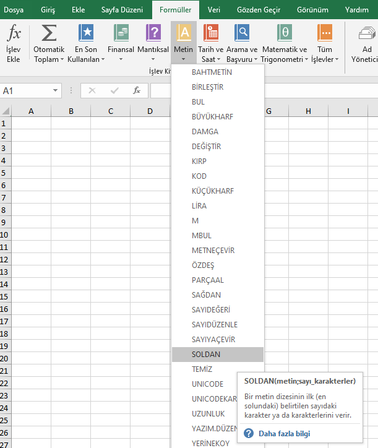This screenshot has width=378, height=448.
Task: Open Matematik ve Trigonometri functions icon
Action: [x=284, y=34]
